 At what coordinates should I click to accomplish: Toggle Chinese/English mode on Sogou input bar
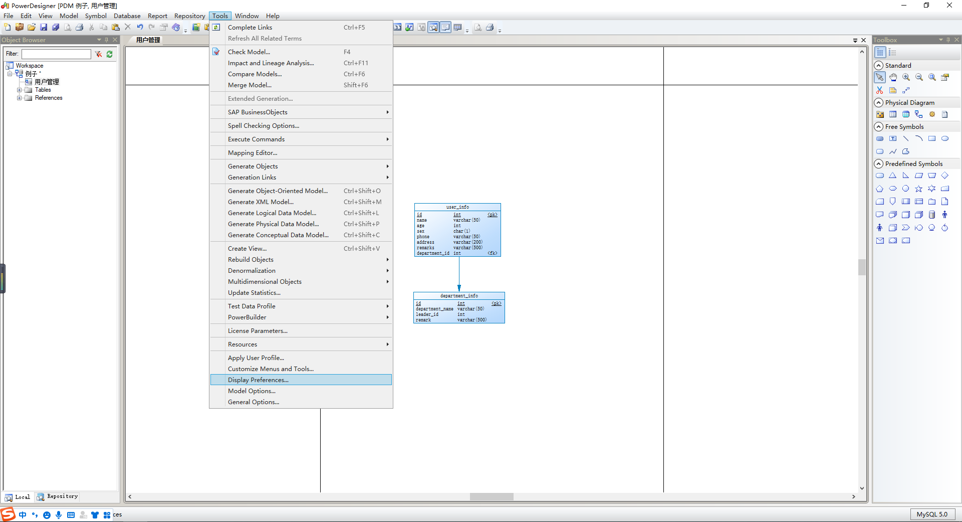[23, 514]
